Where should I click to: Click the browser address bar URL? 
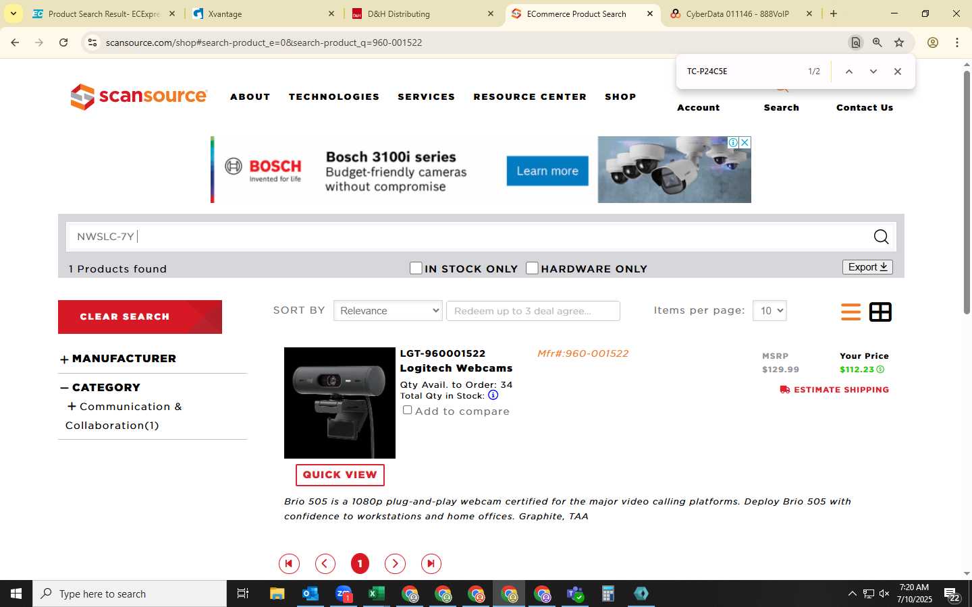264,42
